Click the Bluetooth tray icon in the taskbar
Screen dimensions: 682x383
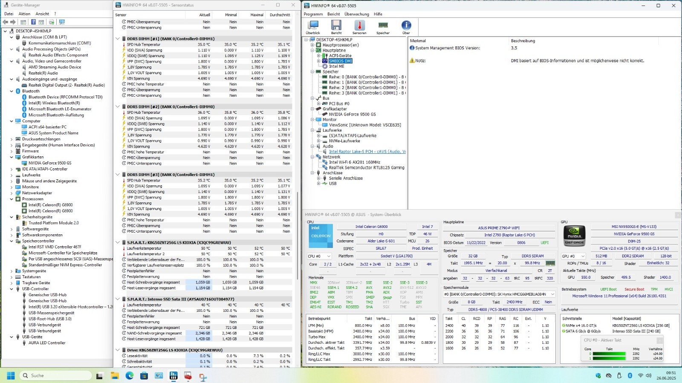pyautogui.click(x=630, y=375)
